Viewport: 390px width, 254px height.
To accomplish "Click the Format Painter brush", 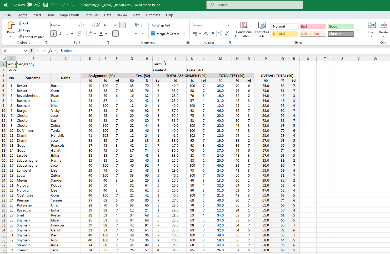I will pyautogui.click(x=20, y=37).
